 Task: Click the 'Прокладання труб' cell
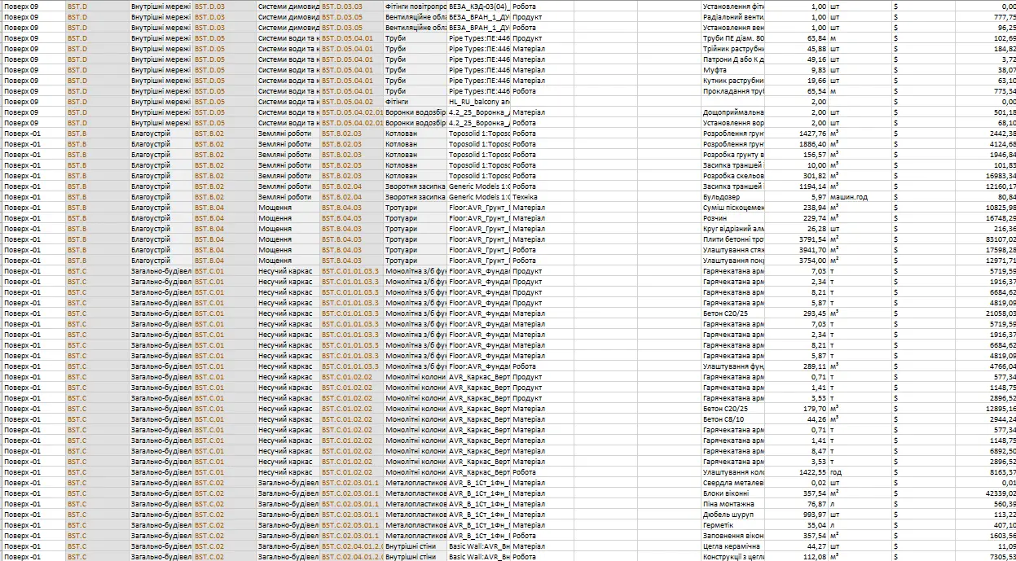click(733, 90)
